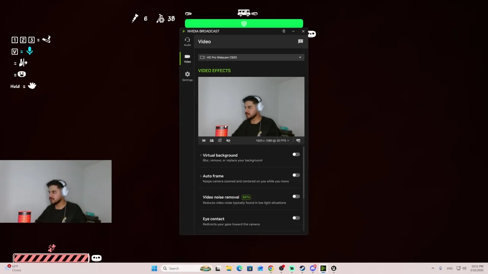The width and height of the screenshot is (488, 274).
Task: Open Discord from the taskbar
Action: coord(313,268)
